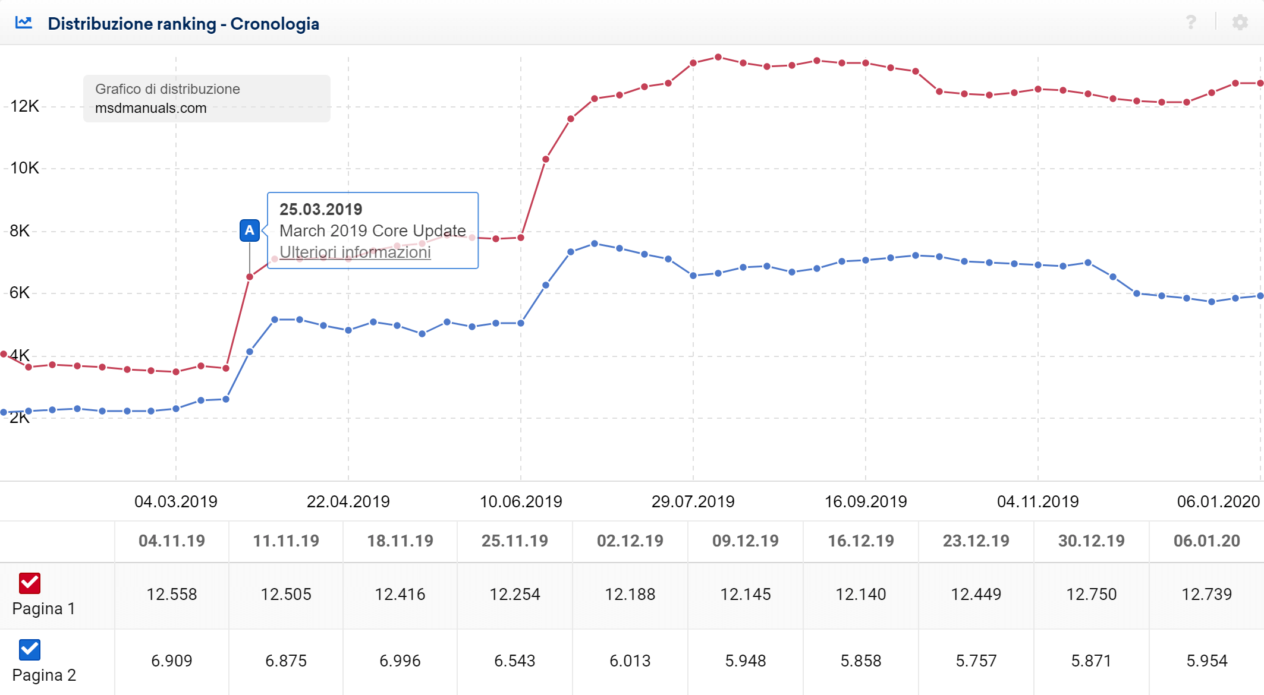Click the 10.06.2019 axis date label

click(x=521, y=501)
